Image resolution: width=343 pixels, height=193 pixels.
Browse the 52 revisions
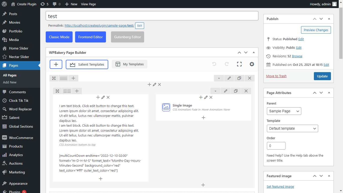click(x=297, y=56)
